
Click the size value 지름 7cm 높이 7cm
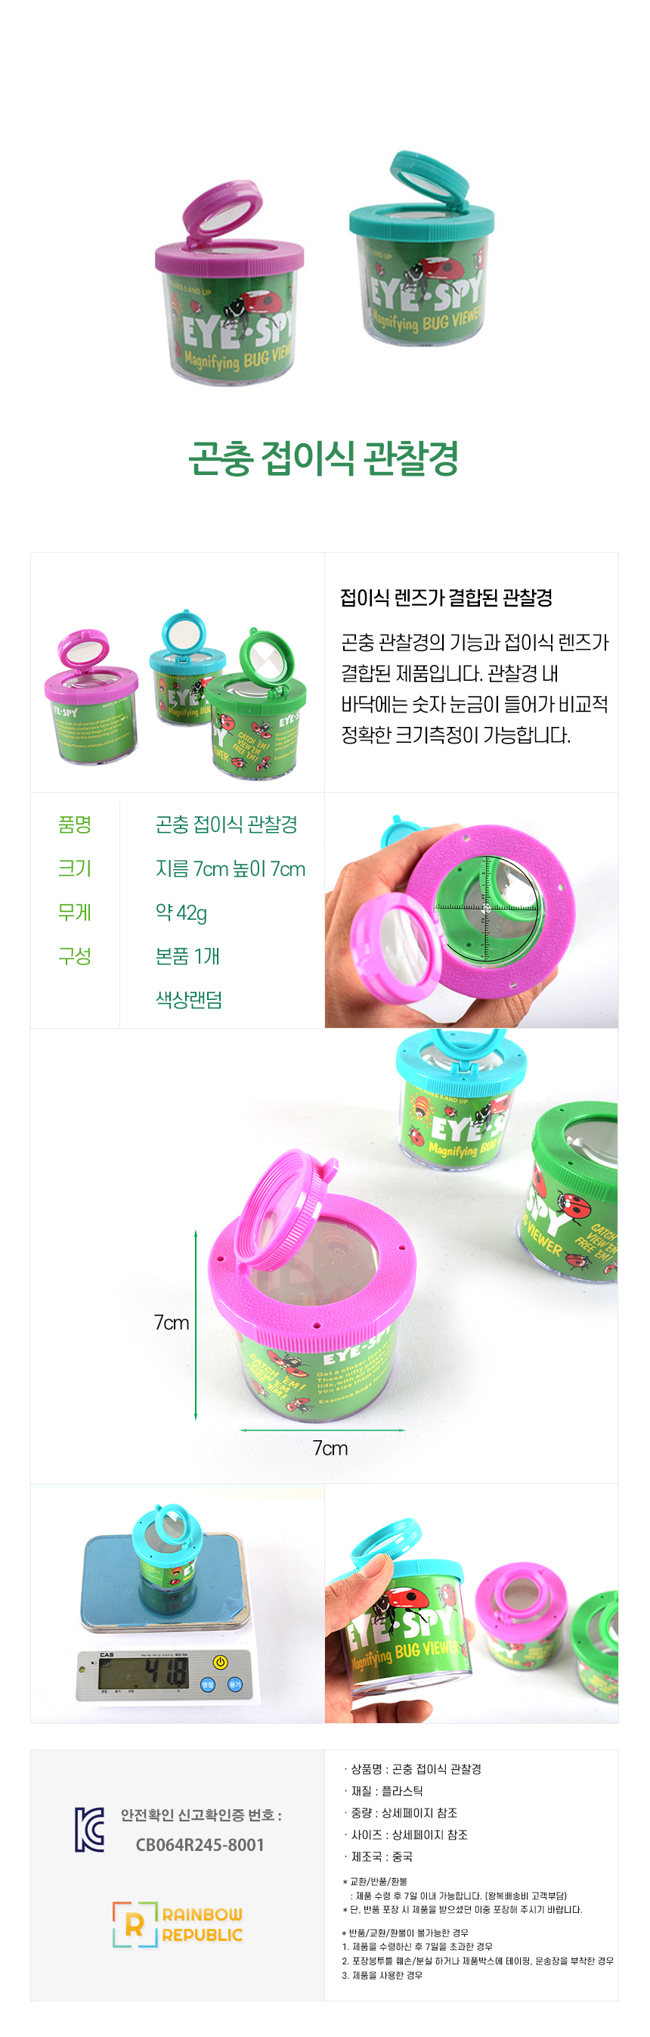tap(230, 869)
